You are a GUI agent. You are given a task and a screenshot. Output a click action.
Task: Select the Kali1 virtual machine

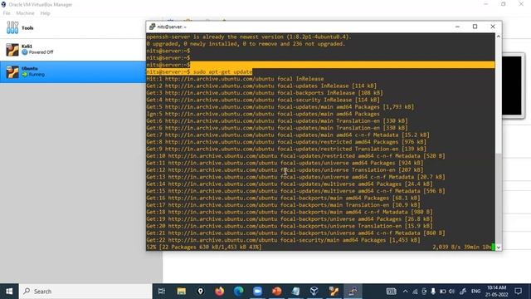pos(73,50)
